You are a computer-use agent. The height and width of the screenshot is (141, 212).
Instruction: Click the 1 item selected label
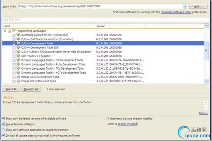56,89
